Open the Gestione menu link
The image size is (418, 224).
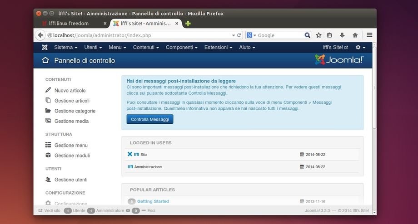[x=71, y=145]
